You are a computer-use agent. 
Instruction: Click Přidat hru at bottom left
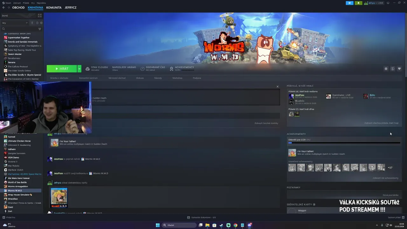9,218
